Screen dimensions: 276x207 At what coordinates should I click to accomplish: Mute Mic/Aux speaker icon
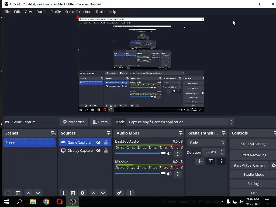169,174
